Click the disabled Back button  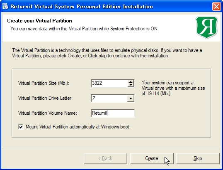105,158
